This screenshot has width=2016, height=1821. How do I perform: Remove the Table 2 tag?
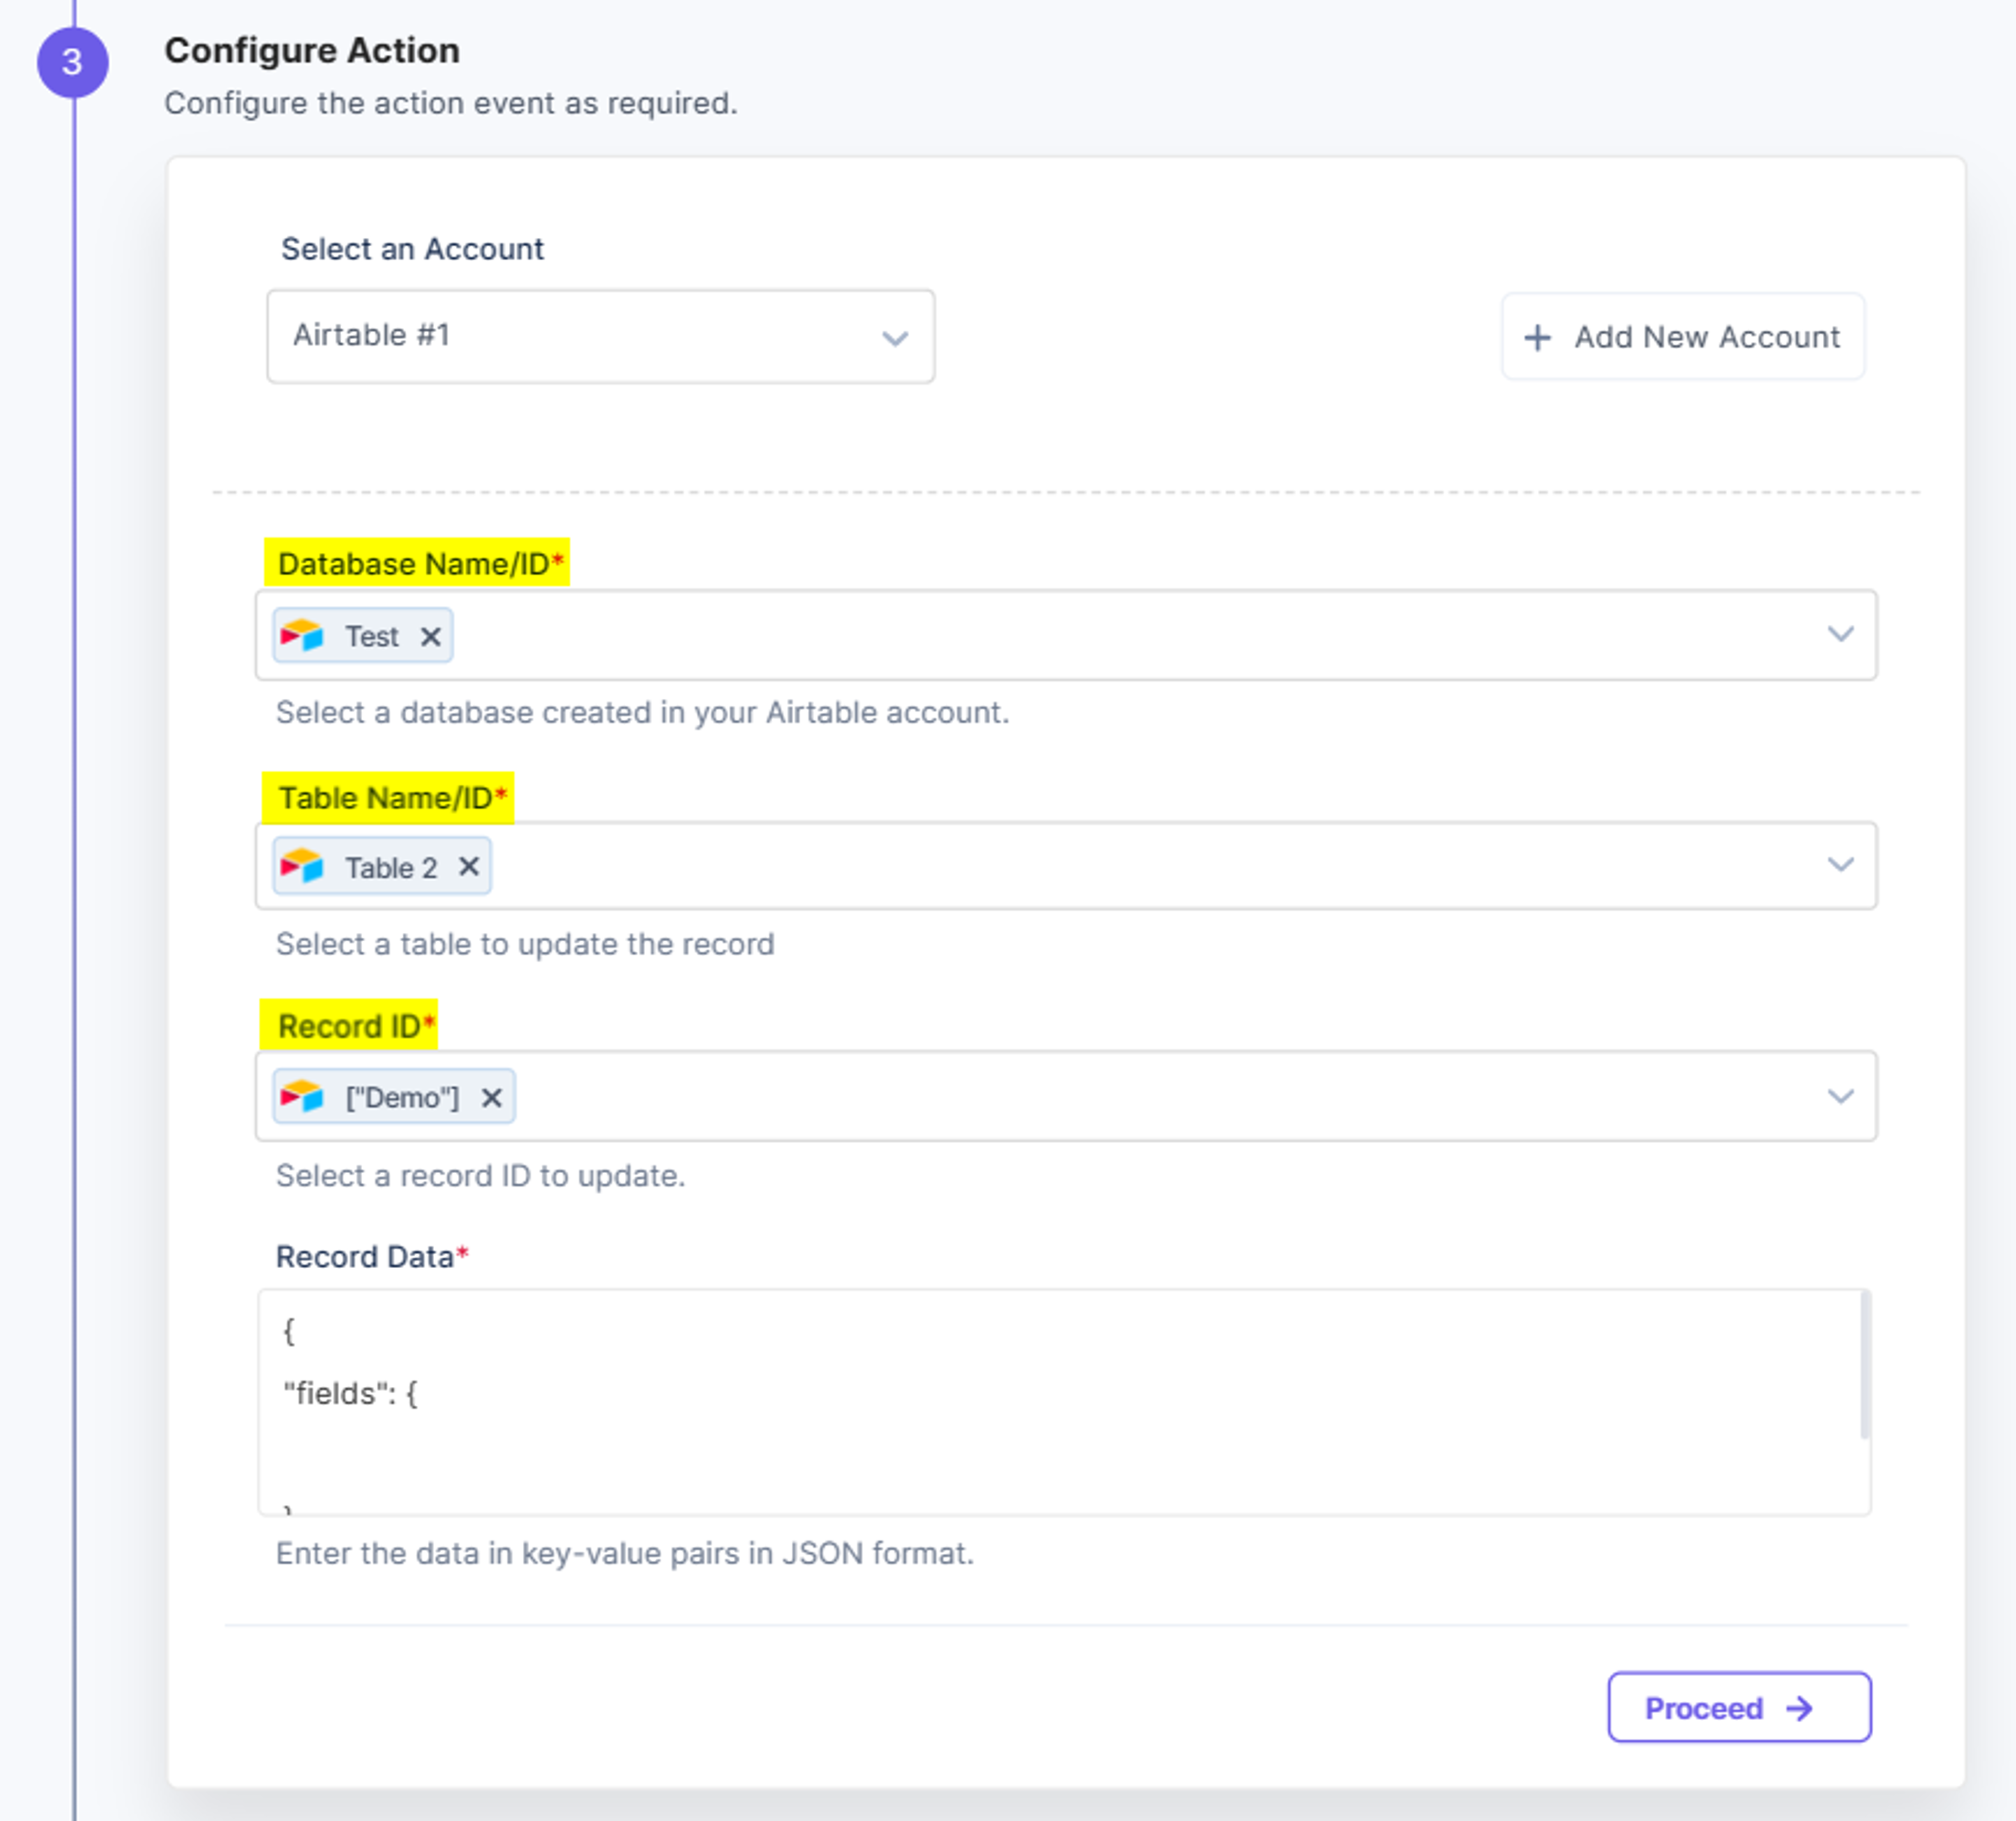point(468,866)
